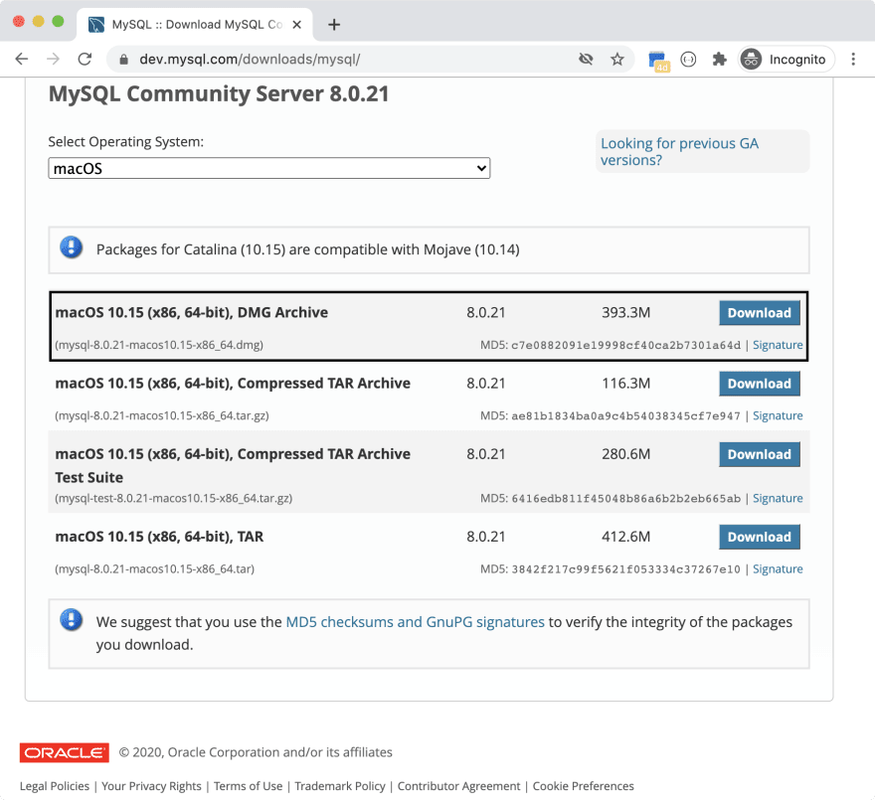Click the crossed-out eye tracking icon

pos(586,60)
